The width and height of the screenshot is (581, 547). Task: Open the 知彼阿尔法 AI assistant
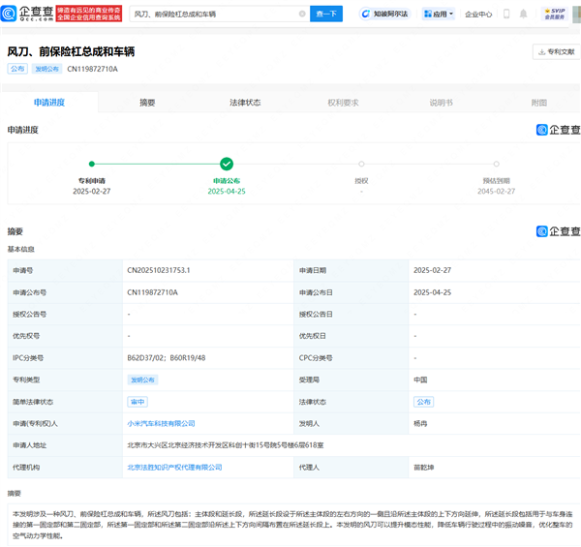coord(385,15)
